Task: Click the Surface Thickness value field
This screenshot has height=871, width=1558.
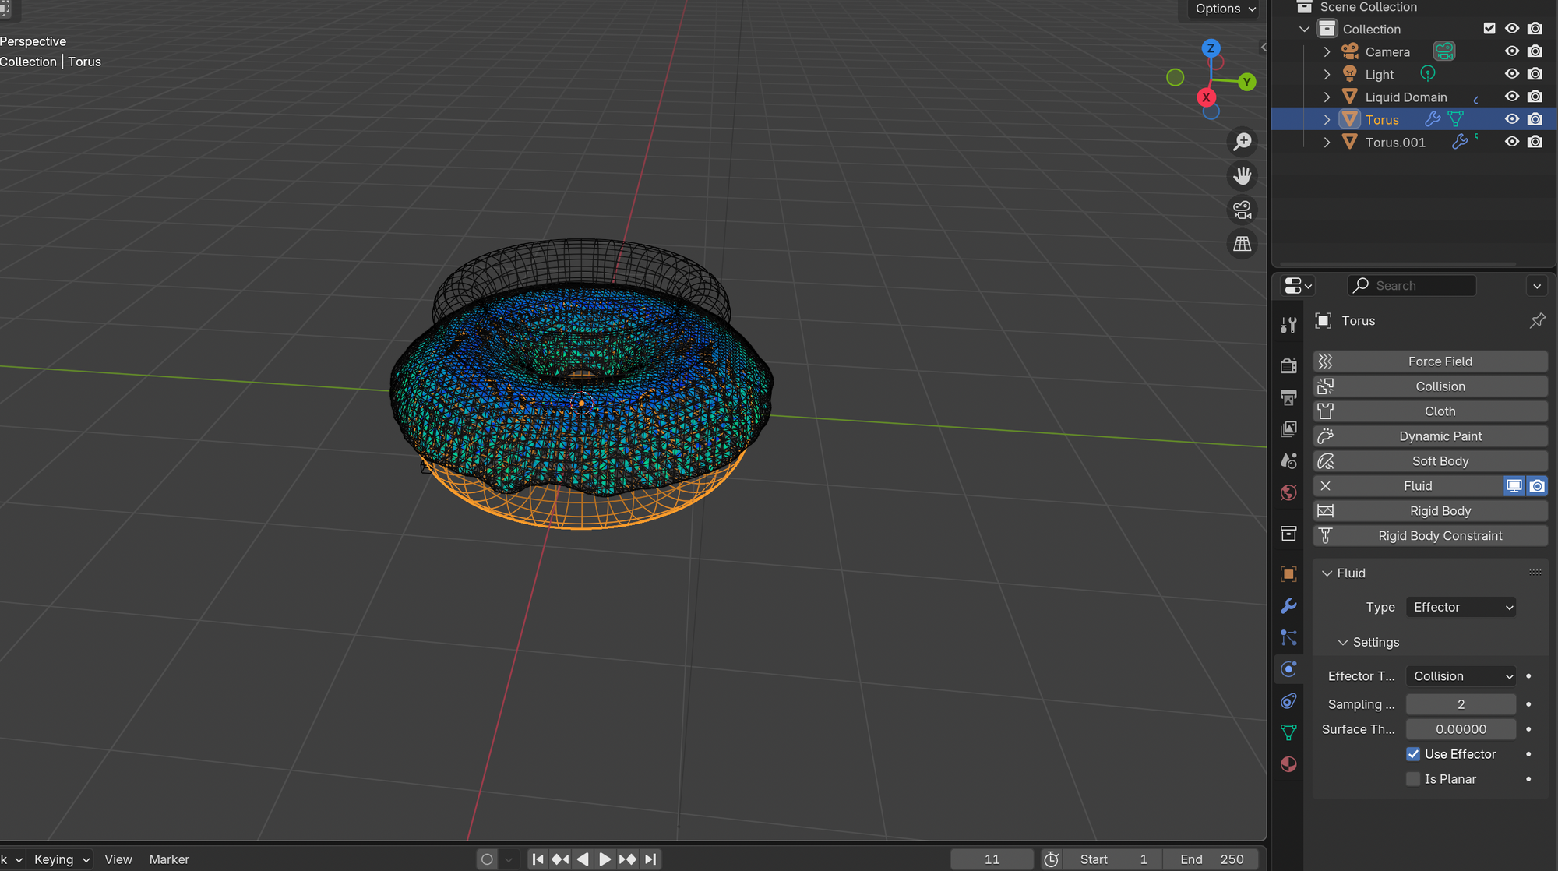Action: tap(1461, 729)
